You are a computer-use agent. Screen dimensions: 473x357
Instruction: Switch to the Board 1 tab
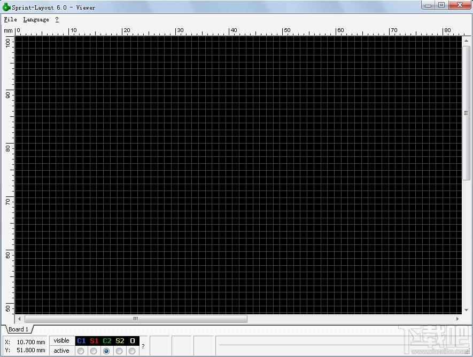18,329
